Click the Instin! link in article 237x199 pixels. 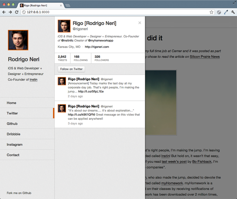[166, 156]
